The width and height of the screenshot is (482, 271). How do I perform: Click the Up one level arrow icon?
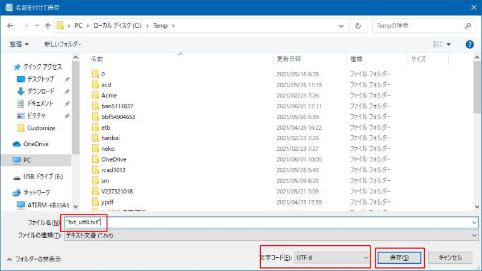pyautogui.click(x=48, y=26)
